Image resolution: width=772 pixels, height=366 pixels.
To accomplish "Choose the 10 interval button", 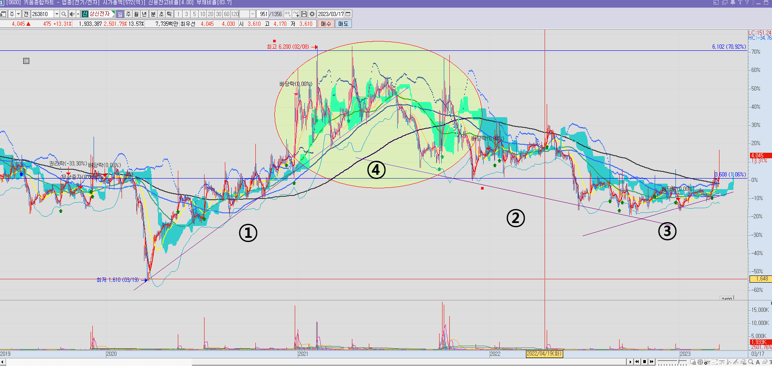I will tap(202, 14).
